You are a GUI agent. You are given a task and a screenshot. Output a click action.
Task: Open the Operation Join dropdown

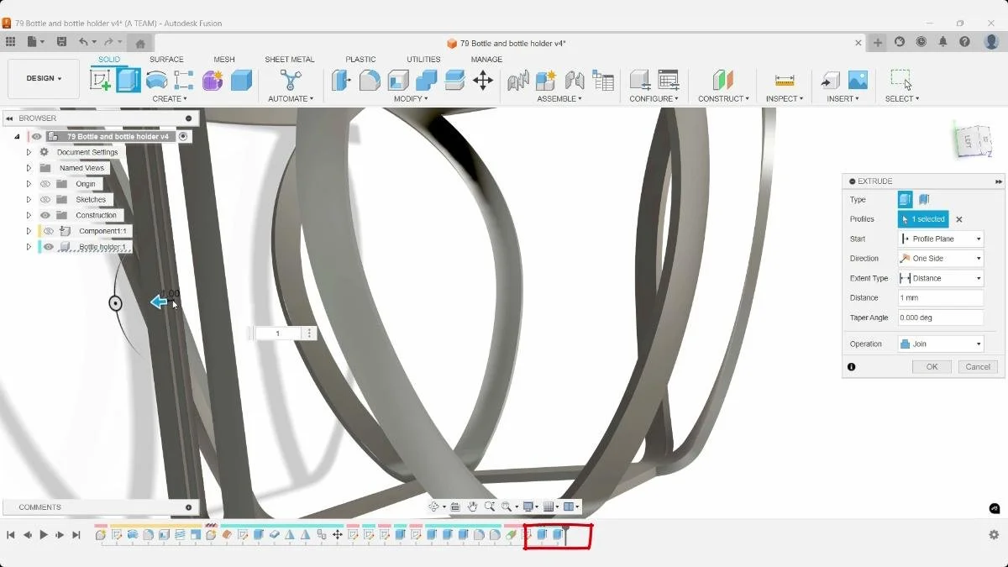coord(941,344)
